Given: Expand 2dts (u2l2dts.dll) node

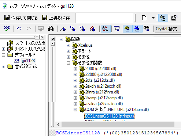Looking at the screenshot, I should pyautogui.click(x=75, y=80).
